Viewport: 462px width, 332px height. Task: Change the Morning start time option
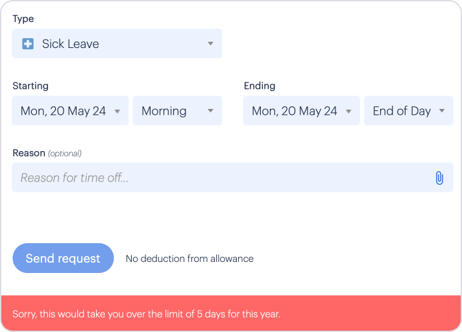tap(177, 111)
